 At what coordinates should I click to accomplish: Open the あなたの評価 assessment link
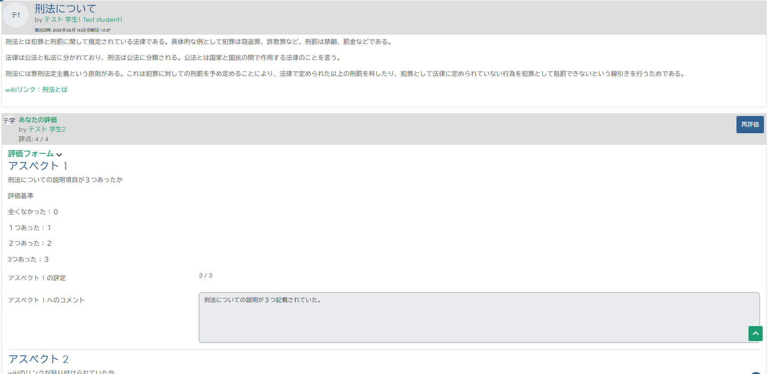click(38, 120)
